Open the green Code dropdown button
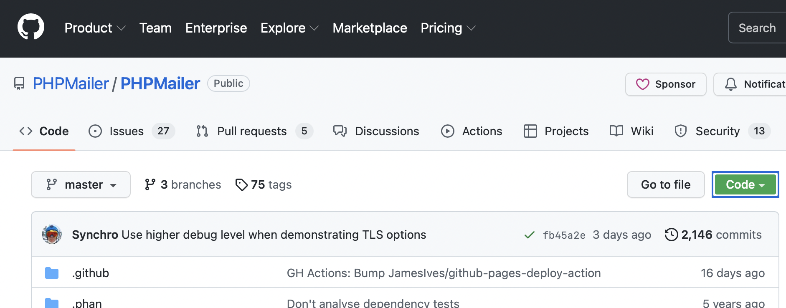 pos(745,184)
